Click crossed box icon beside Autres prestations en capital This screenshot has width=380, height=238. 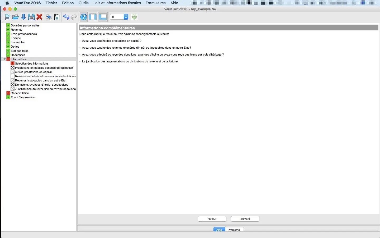click(x=12, y=72)
